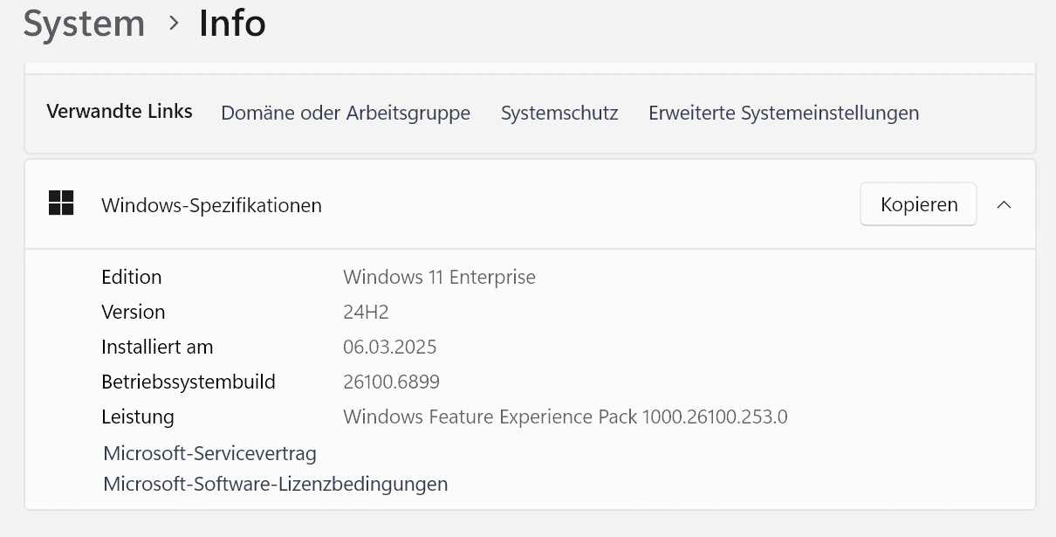Click the Windows-Spezifikationen header title
The image size is (1056, 537).
[x=211, y=205]
